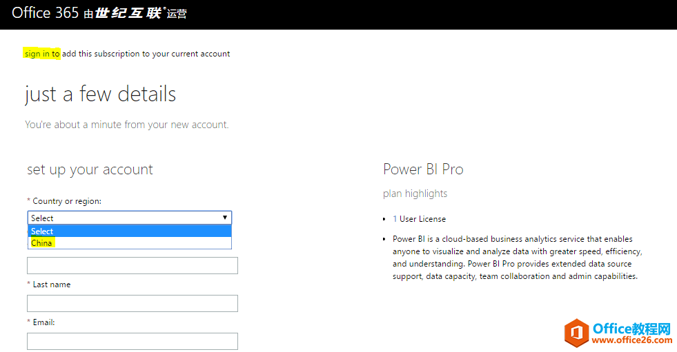Screen dimensions: 677x352
Task: Click the '1 User License' bullet
Action: (419, 219)
